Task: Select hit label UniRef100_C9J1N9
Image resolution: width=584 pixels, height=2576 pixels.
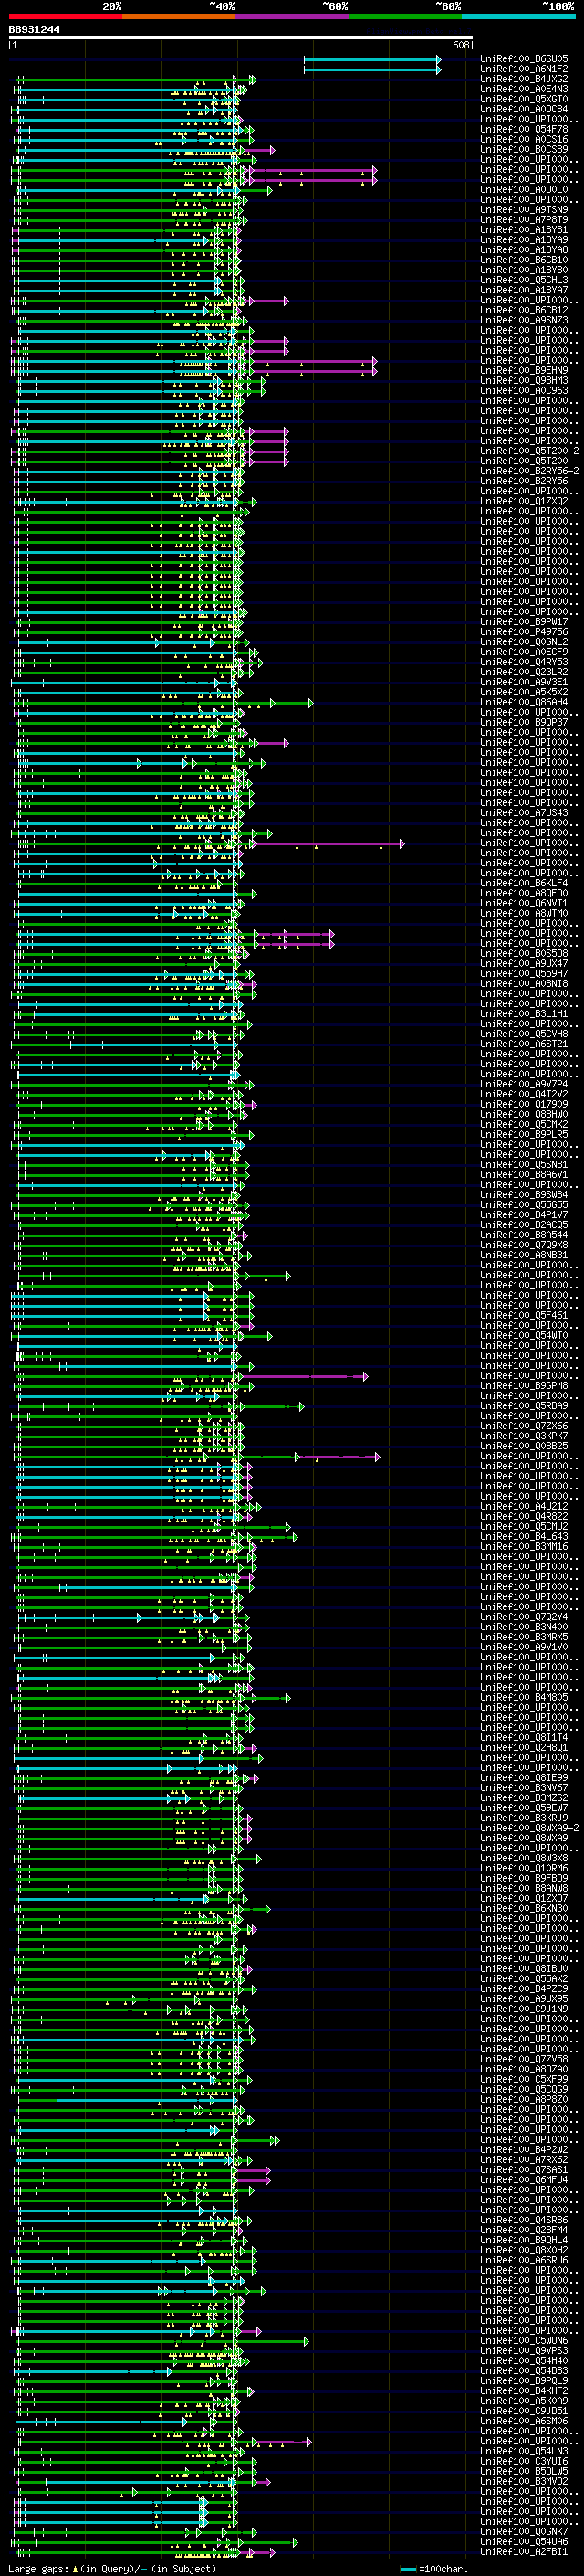Action: click(x=523, y=2009)
